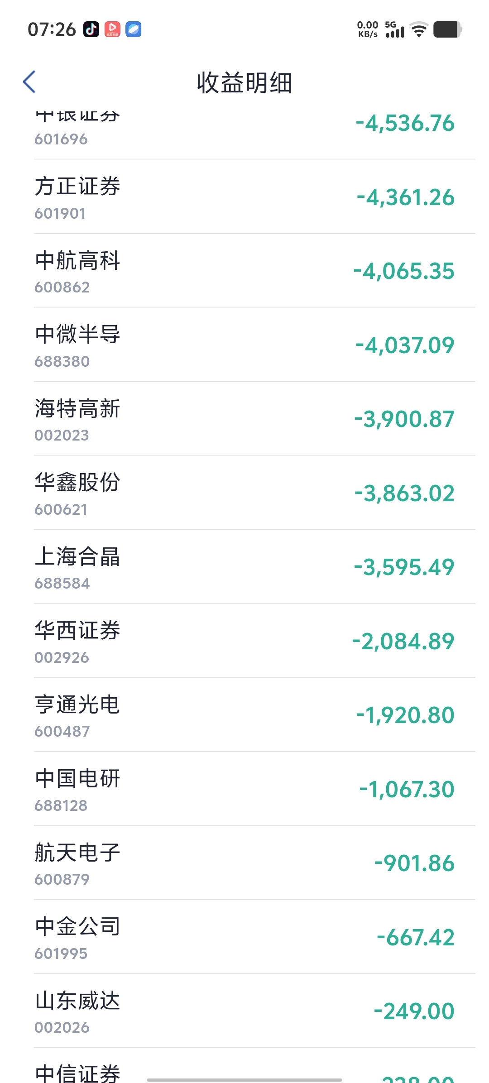Viewport: 489px width, 1083px height.
Task: Tap the -1,920.80 loss for 亨通光电
Action: pyautogui.click(x=405, y=715)
